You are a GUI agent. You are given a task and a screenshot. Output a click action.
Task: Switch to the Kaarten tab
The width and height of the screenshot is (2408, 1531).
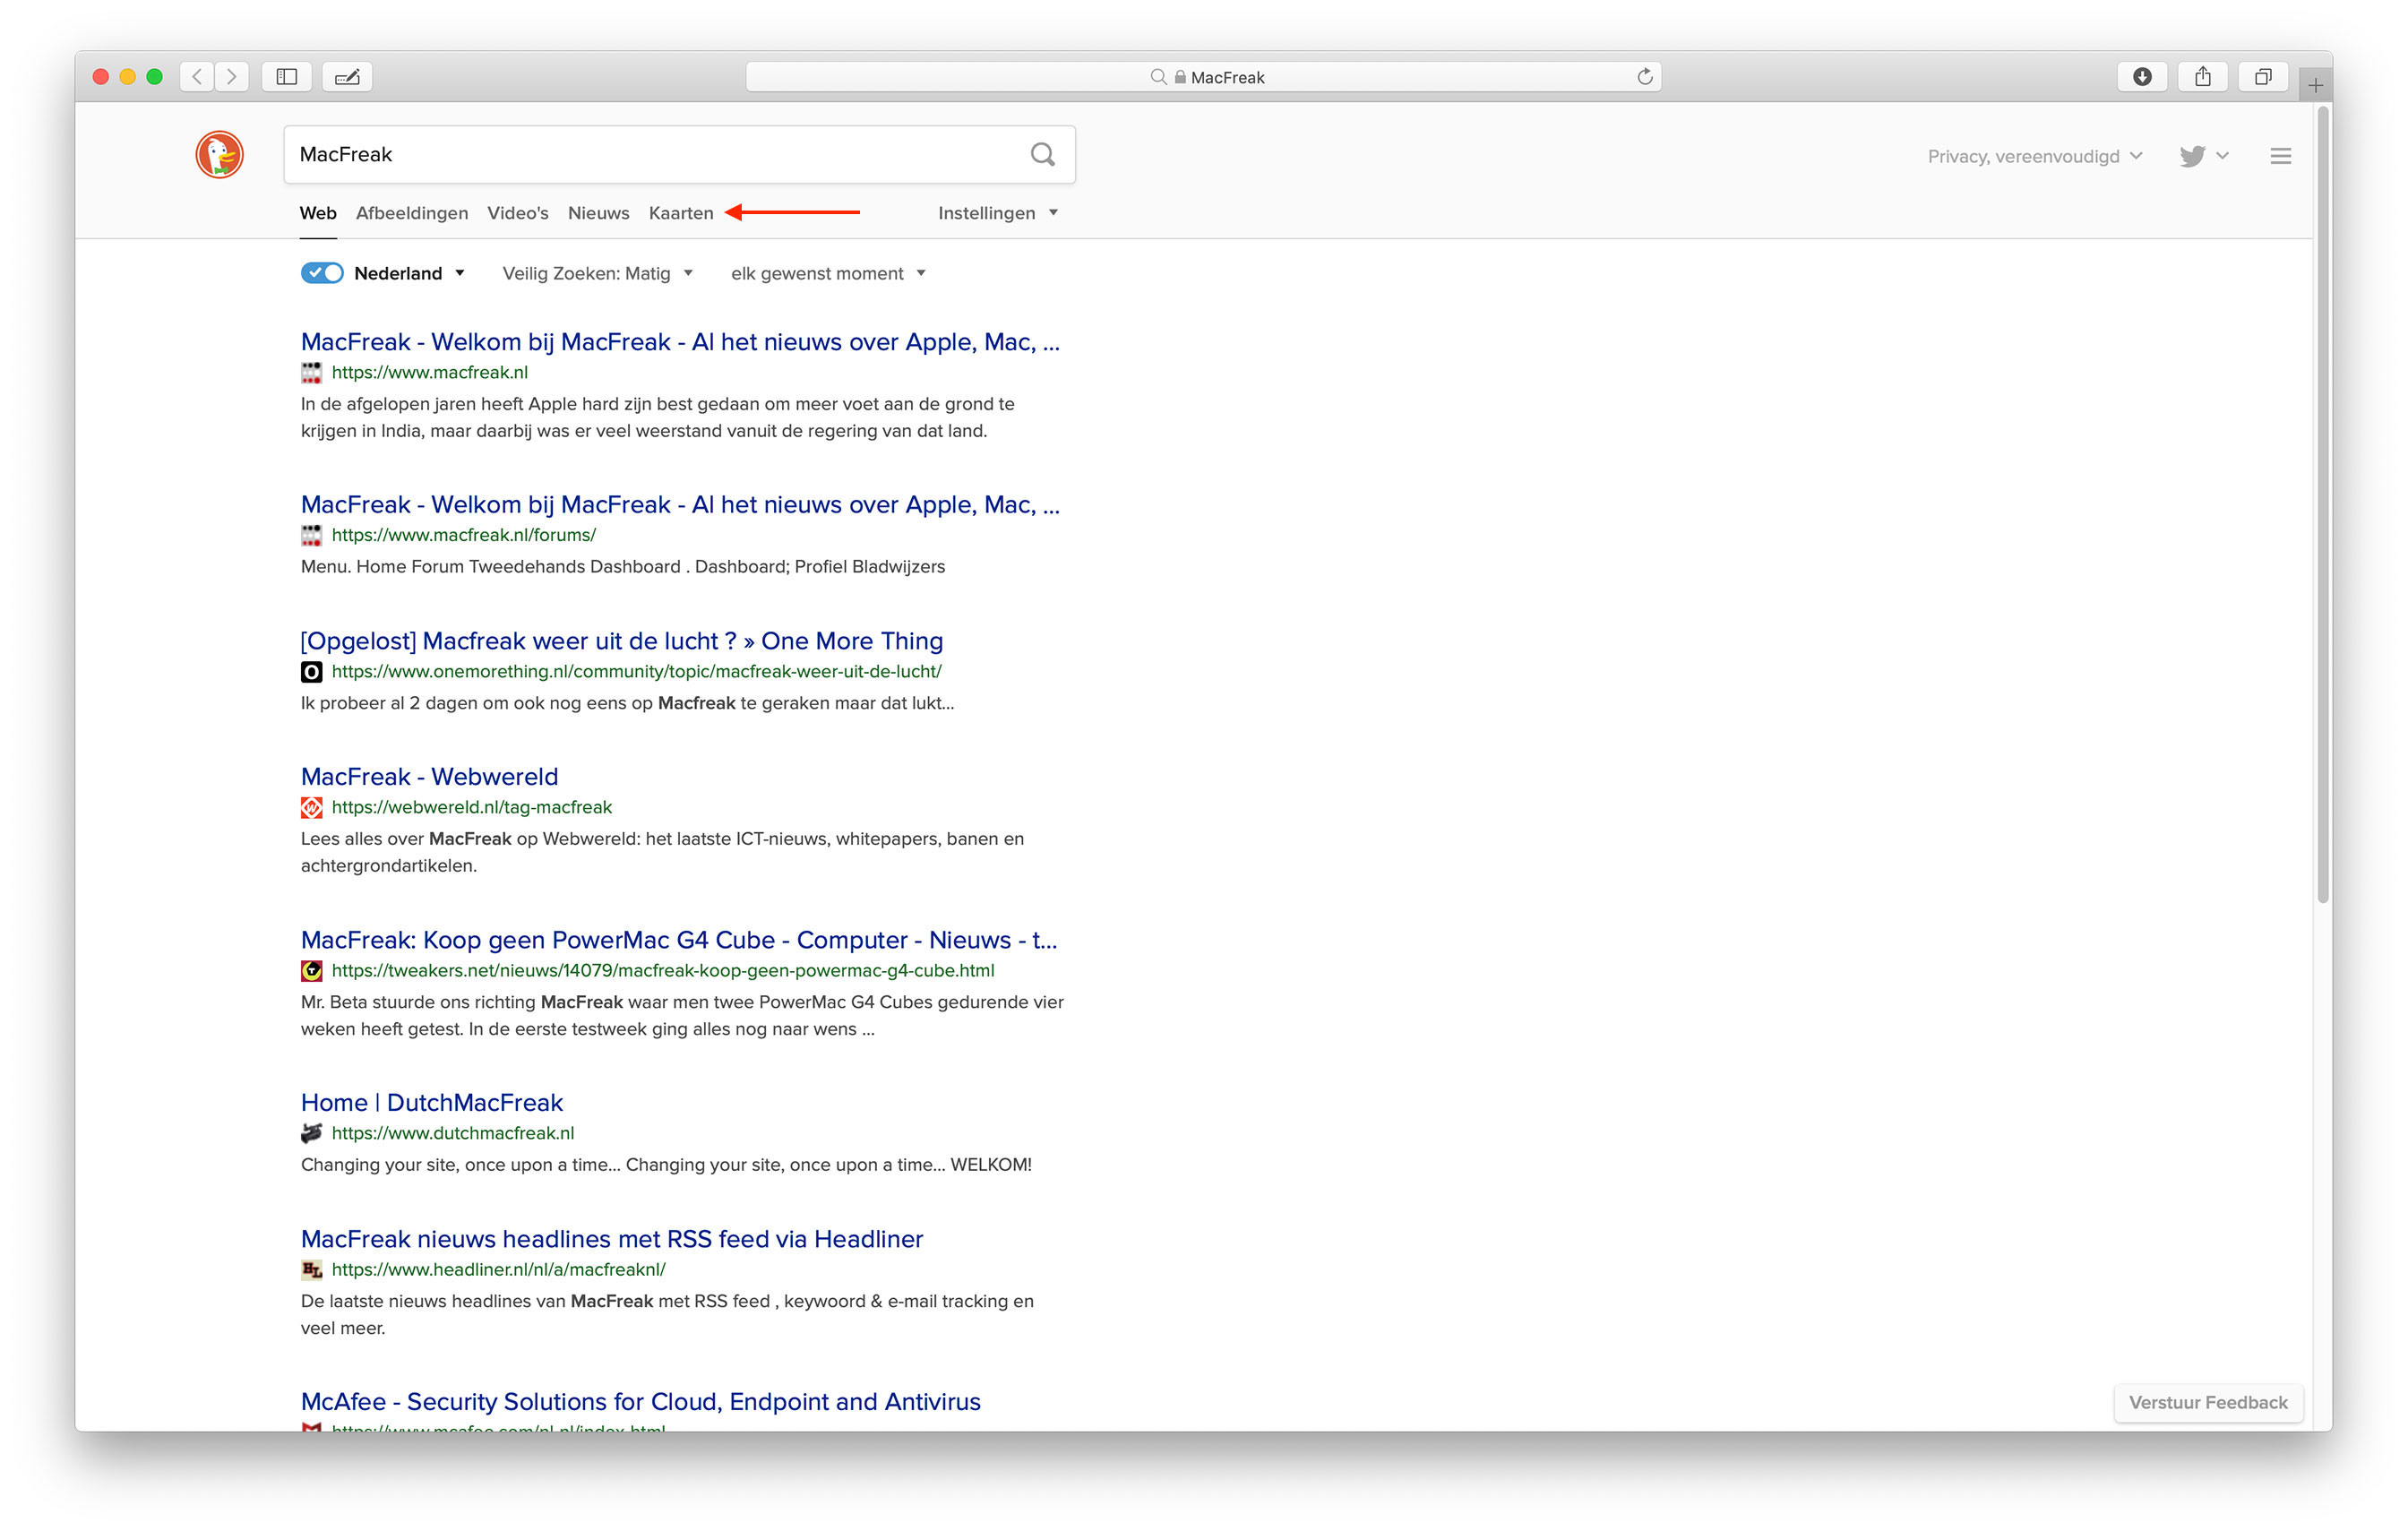[681, 213]
